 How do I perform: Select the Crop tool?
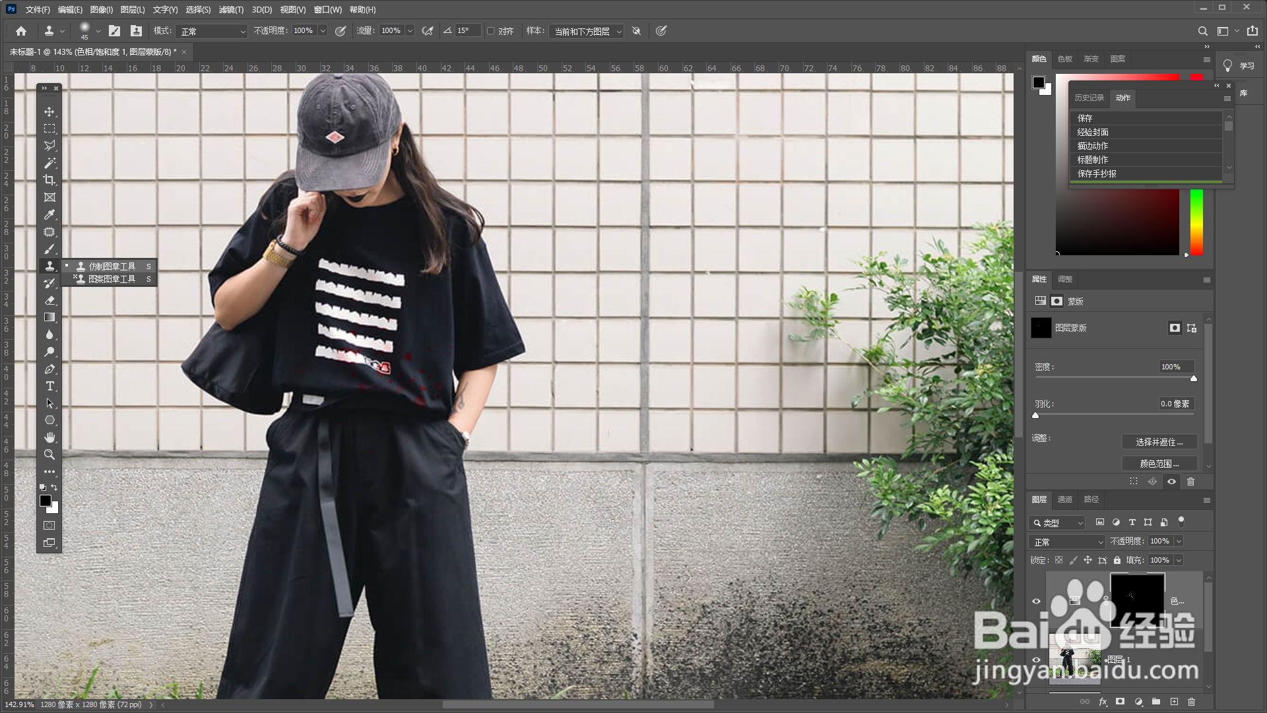(49, 180)
